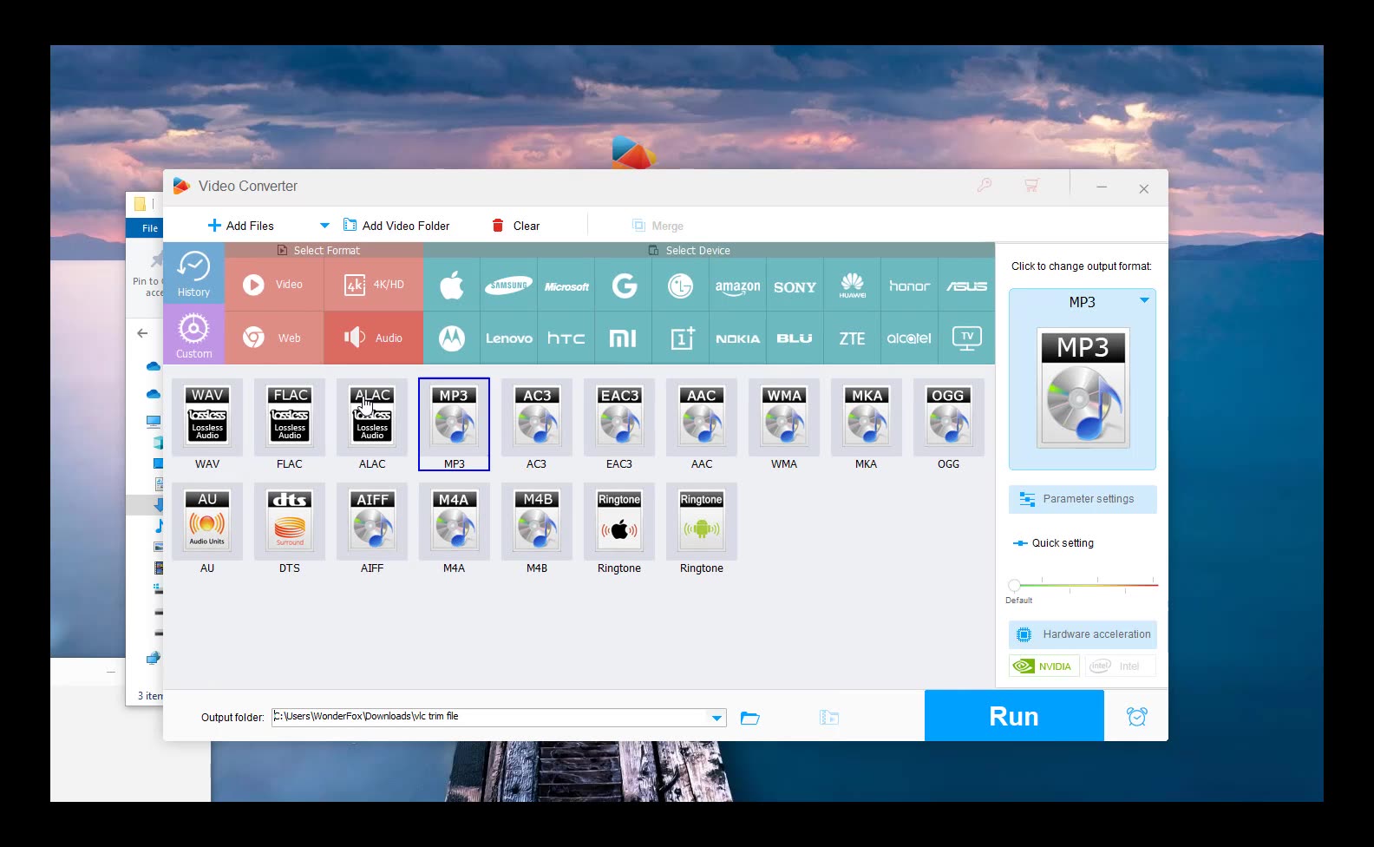
Task: Select the EAC3 format icon
Action: [x=619, y=417]
